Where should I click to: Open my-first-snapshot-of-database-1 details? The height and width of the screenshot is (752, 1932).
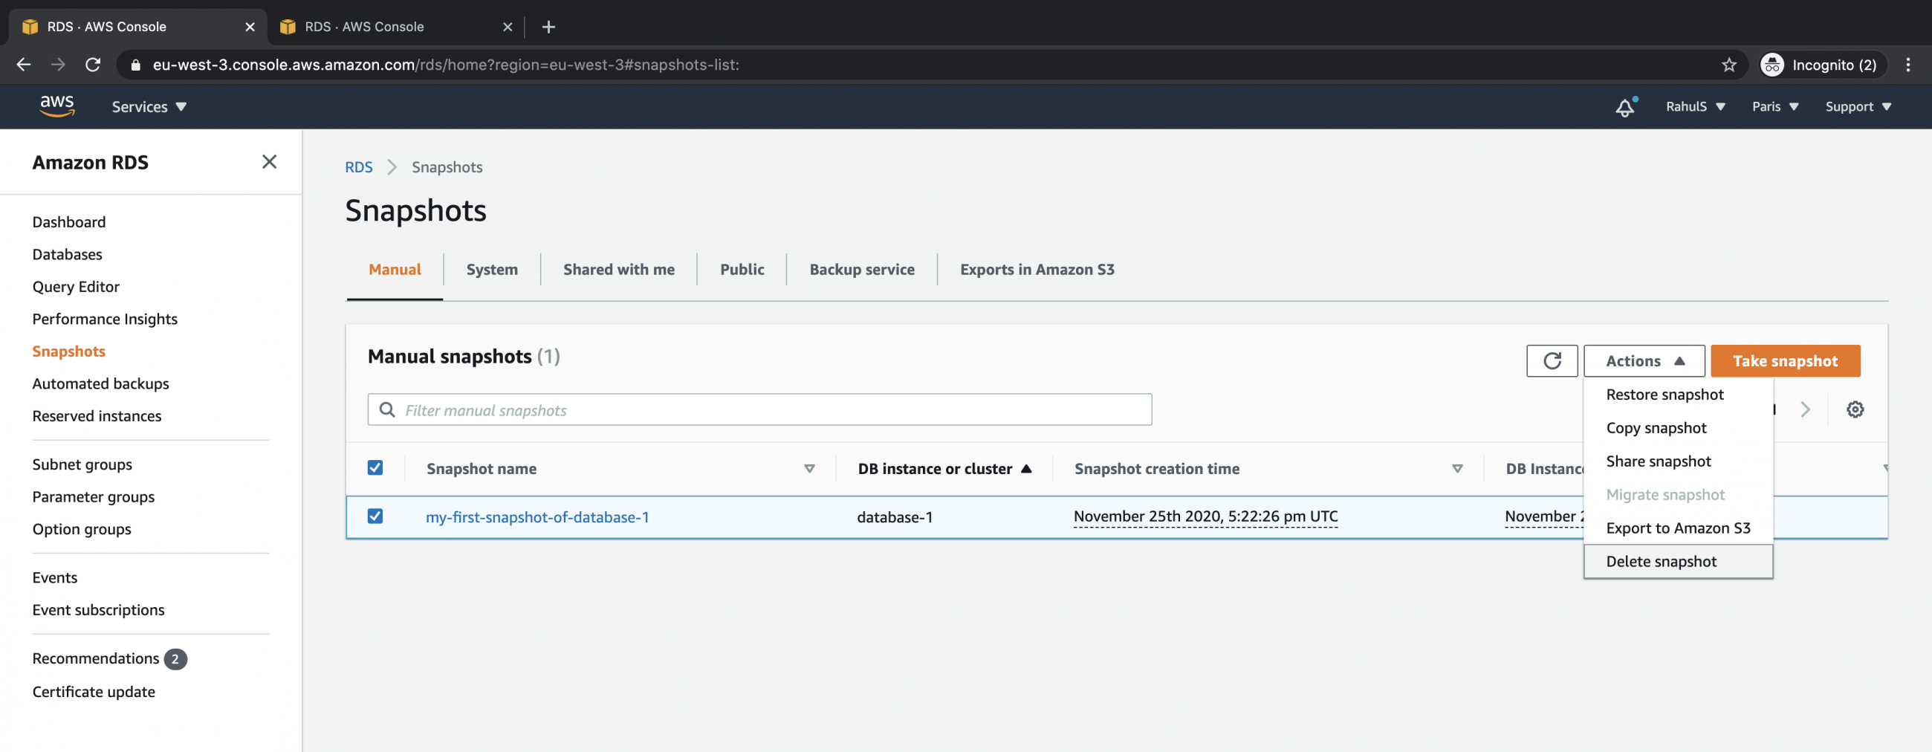click(x=537, y=516)
